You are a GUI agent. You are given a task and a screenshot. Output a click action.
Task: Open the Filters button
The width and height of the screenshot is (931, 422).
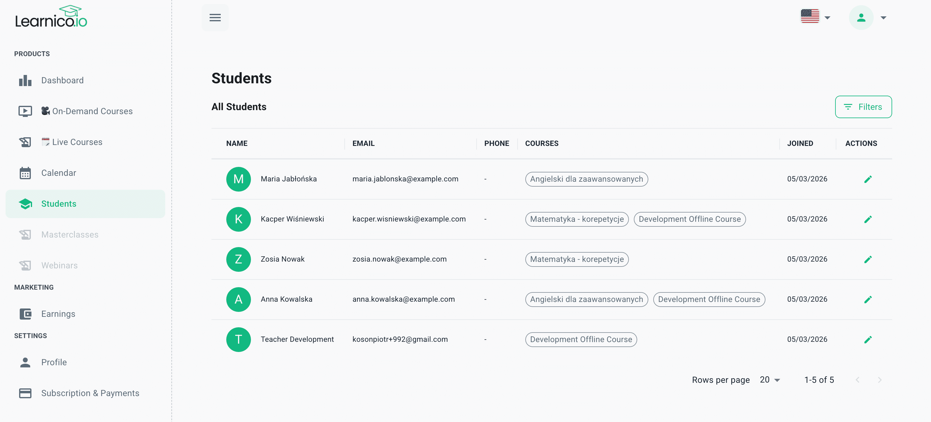click(863, 107)
